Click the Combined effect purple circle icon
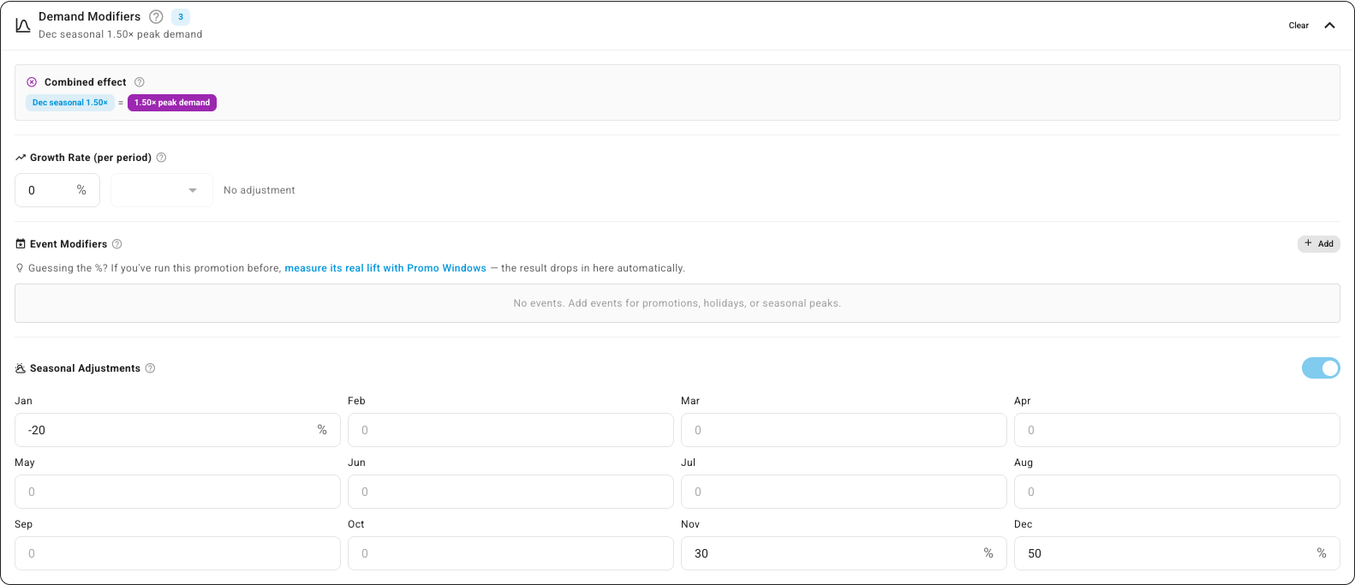The image size is (1355, 585). coord(32,82)
